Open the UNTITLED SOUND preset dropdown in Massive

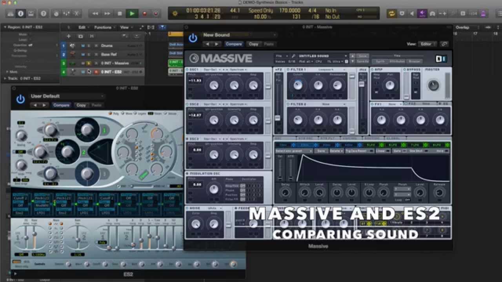[x=322, y=56]
